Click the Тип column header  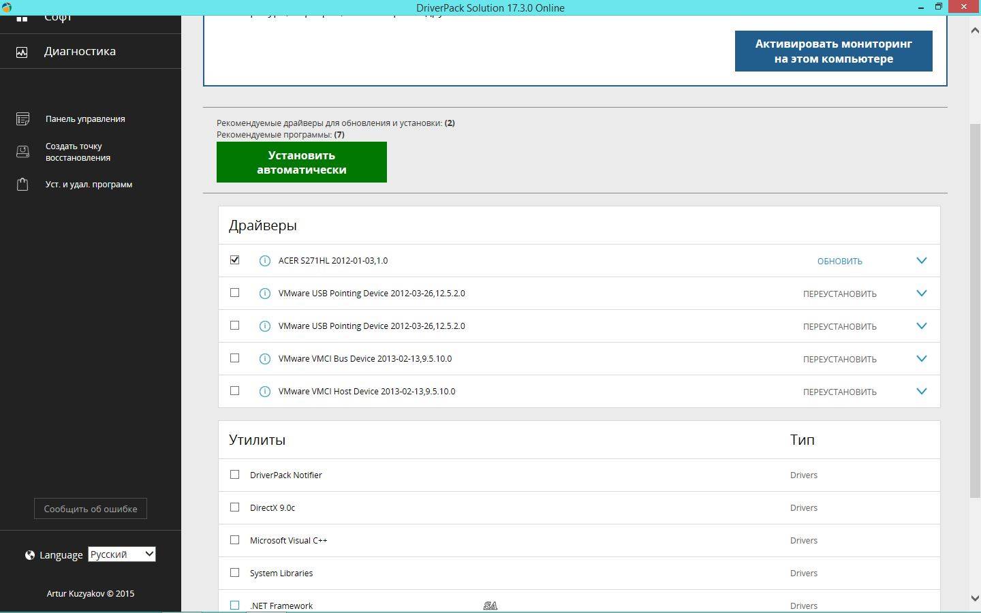pyautogui.click(x=803, y=440)
